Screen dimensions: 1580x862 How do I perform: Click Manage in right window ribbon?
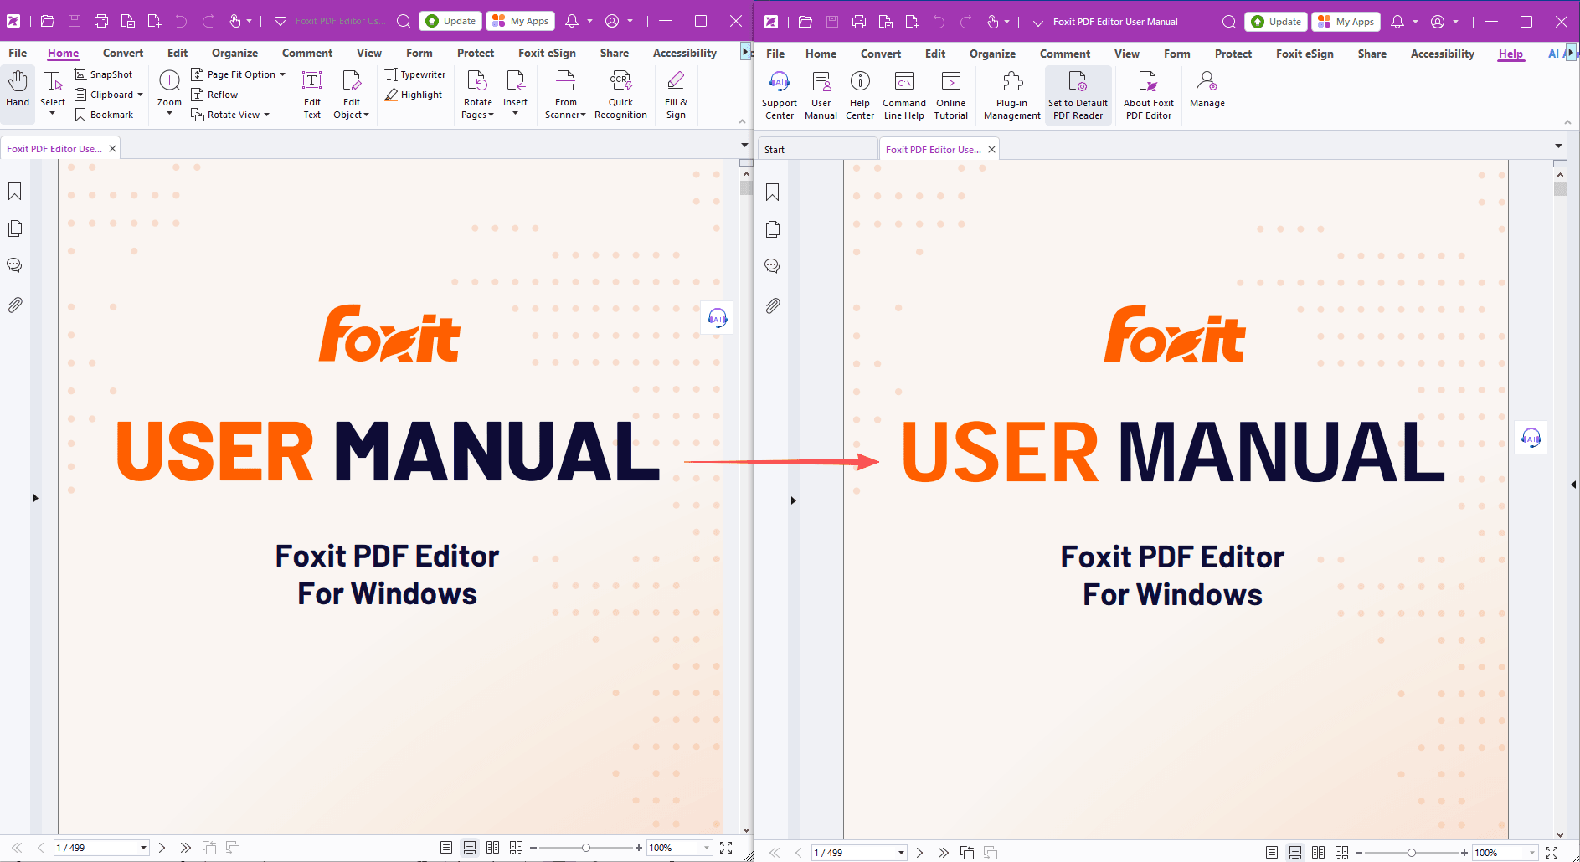click(1207, 90)
